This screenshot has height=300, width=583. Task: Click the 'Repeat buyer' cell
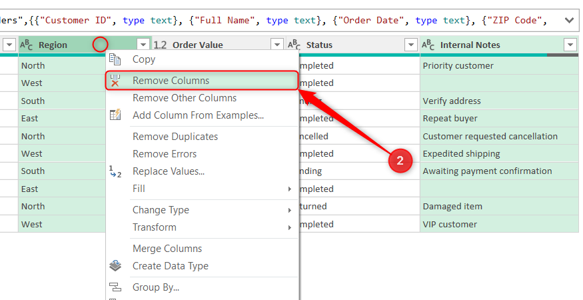[x=499, y=119]
